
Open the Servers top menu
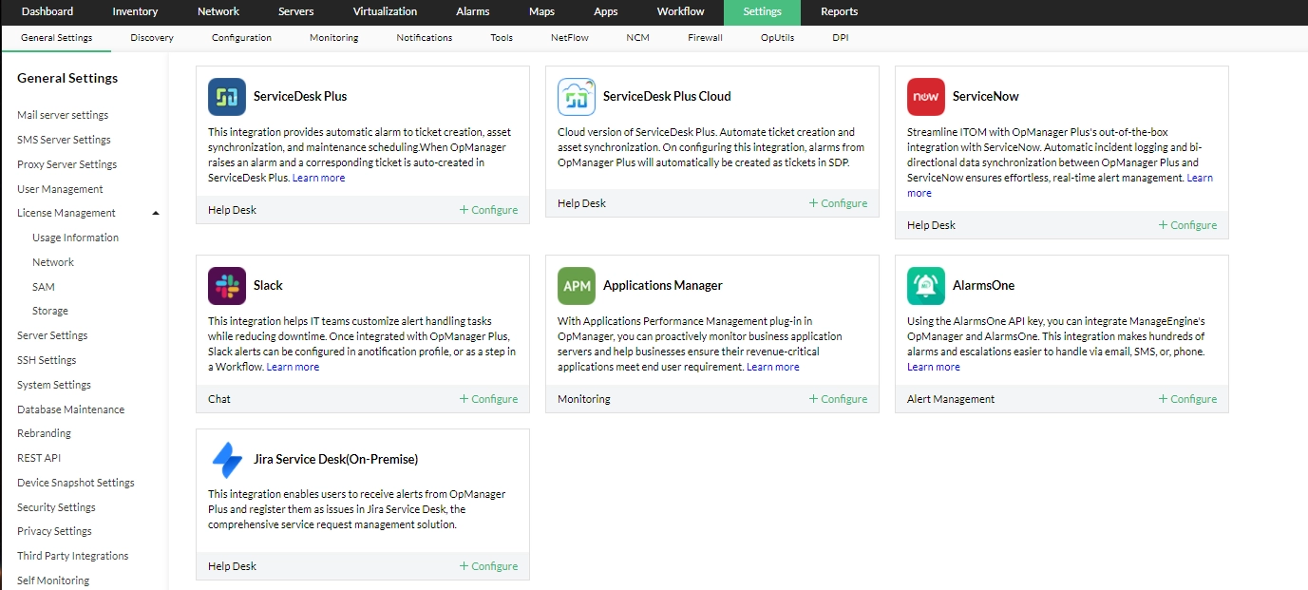point(296,11)
